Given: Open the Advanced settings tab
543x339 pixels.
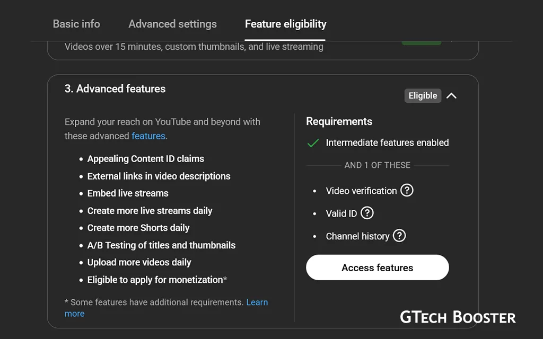Looking at the screenshot, I should tap(172, 24).
